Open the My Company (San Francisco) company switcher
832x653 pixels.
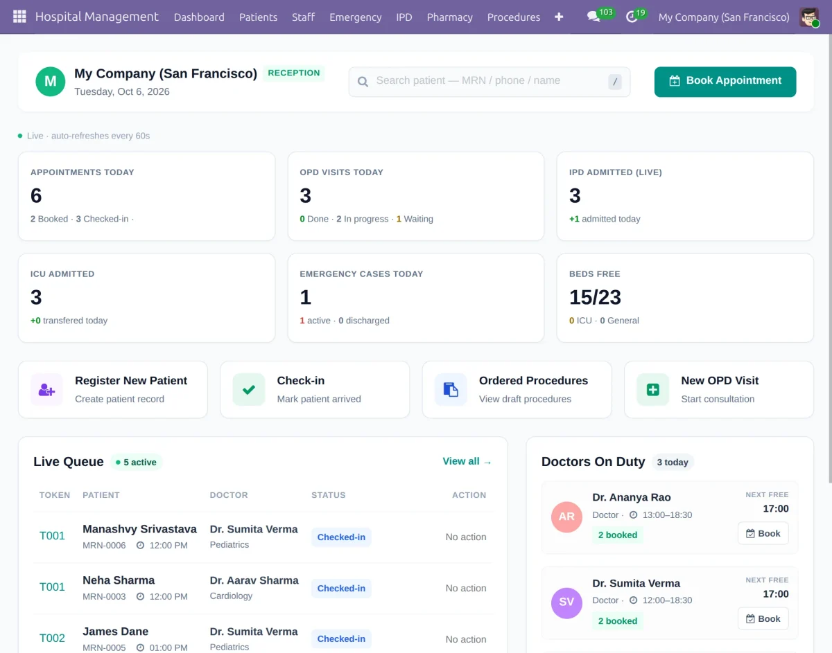coord(724,17)
